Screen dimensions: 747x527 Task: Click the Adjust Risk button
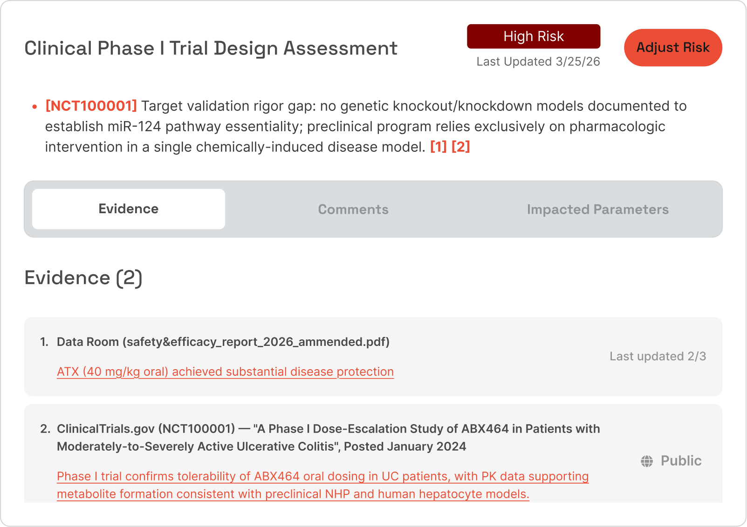point(673,47)
